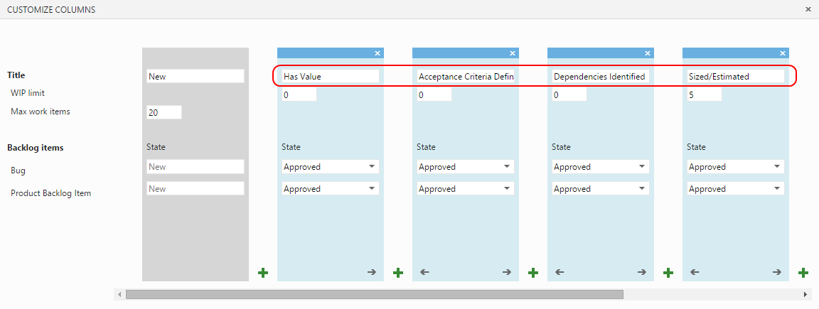This screenshot has height=309, width=819.
Task: Edit the Max work items field
Action: point(164,112)
